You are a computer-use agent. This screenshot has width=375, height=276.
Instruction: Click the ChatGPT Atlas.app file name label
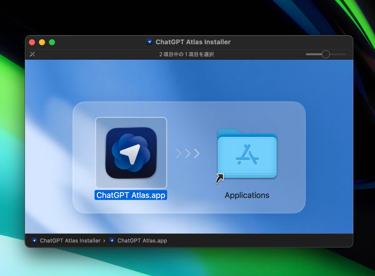[x=131, y=195]
